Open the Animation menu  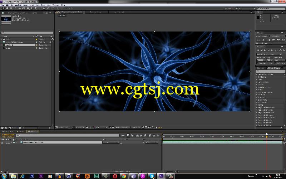[x=40, y=5]
